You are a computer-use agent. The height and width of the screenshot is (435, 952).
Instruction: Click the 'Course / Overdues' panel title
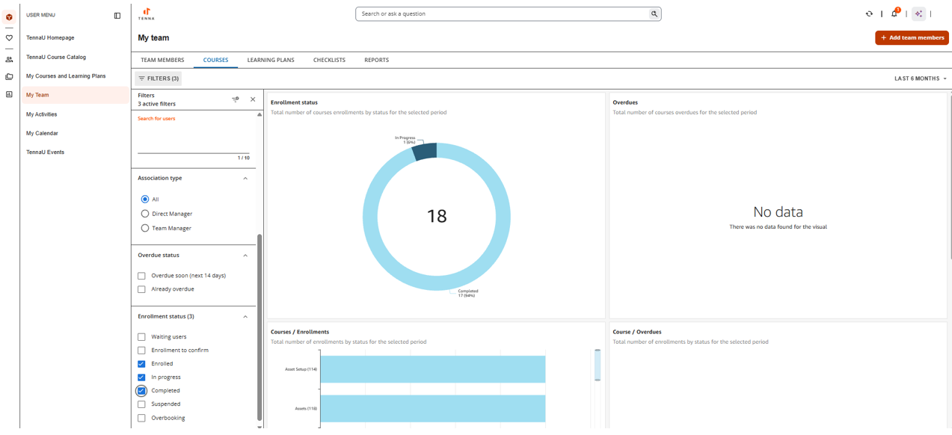click(637, 332)
